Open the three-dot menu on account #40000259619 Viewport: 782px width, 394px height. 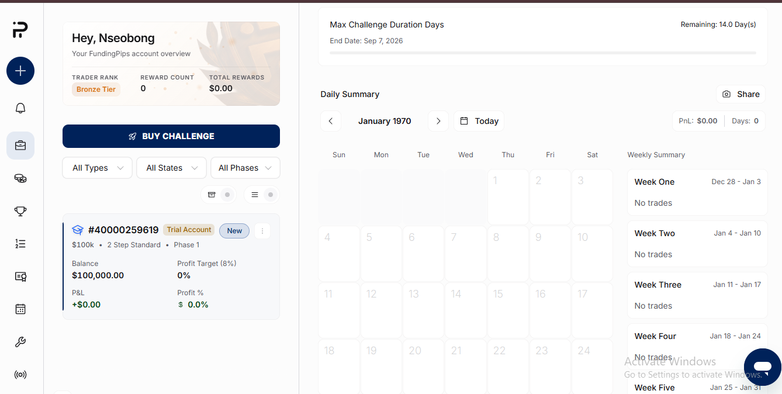(x=262, y=231)
